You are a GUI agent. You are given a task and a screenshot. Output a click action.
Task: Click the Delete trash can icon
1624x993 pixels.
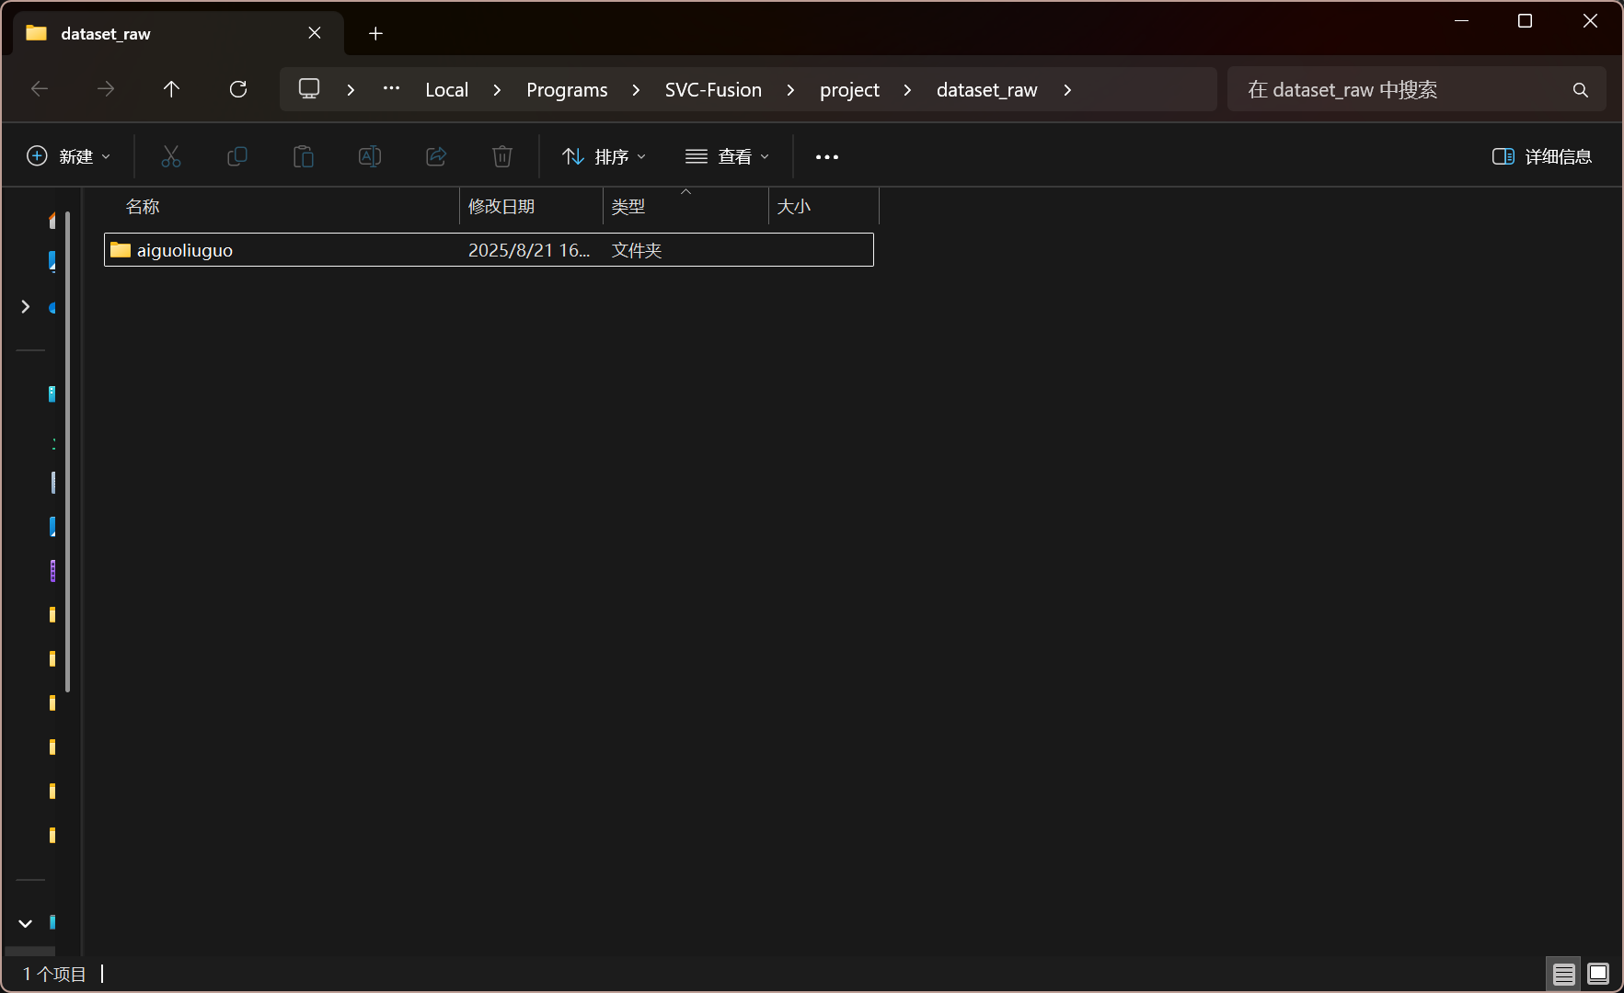[502, 156]
